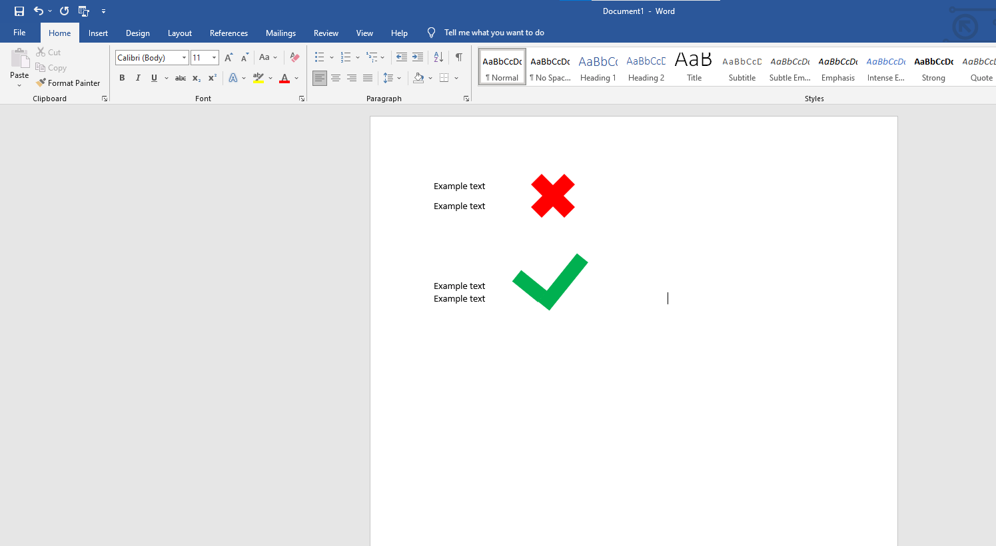The image size is (996, 546).
Task: Switch to the Mailings tab
Action: click(x=280, y=33)
